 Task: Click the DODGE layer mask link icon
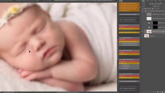[152, 27]
